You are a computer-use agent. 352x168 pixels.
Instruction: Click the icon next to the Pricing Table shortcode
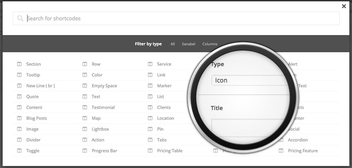[x=150, y=151]
